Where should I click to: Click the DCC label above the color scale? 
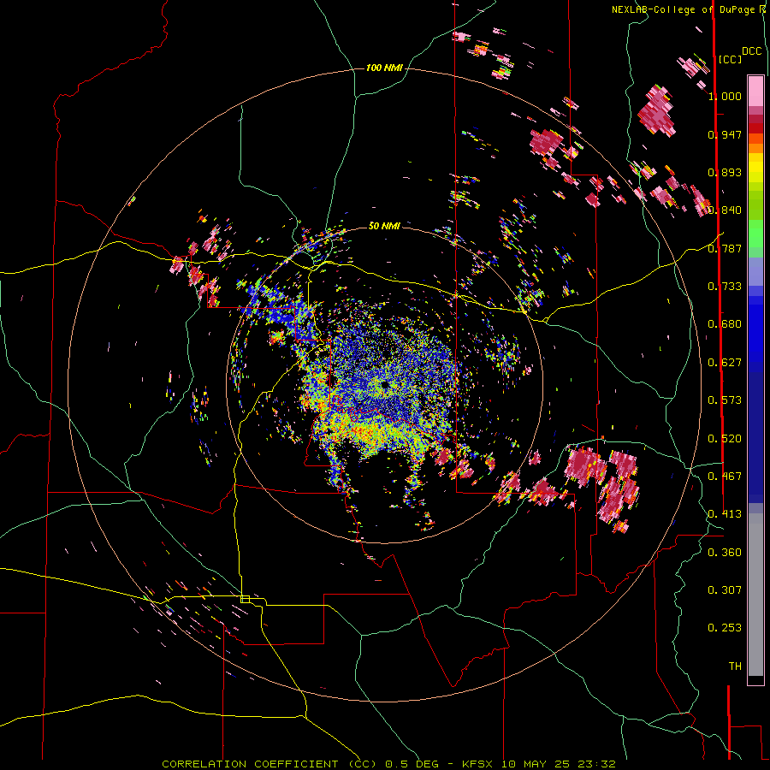point(751,51)
